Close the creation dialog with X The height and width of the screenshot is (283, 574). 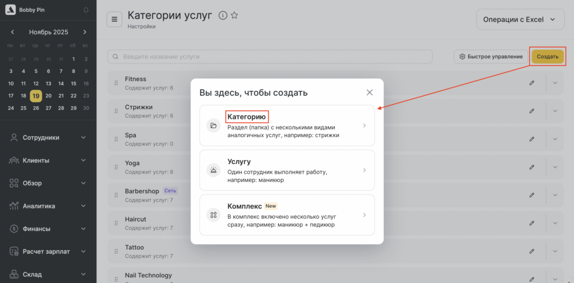[369, 92]
